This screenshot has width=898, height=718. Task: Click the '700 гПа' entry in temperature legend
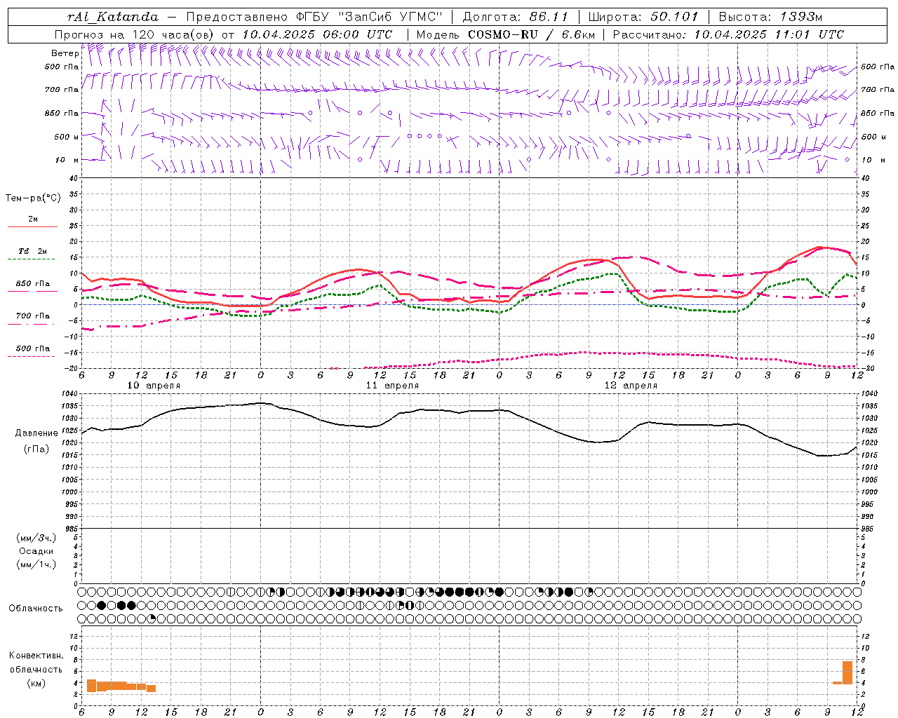[x=32, y=316]
